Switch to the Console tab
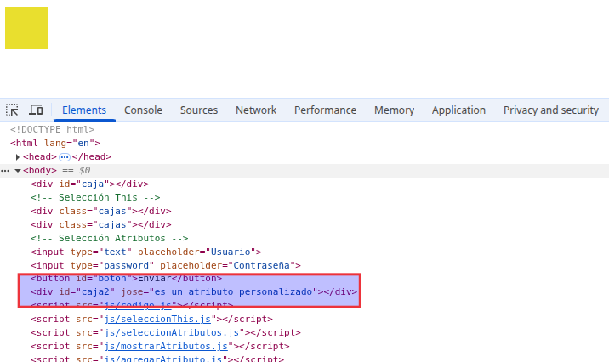Viewport: 609px width, 362px height. [x=143, y=110]
